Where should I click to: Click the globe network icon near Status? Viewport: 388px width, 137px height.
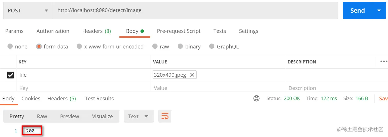point(256,99)
